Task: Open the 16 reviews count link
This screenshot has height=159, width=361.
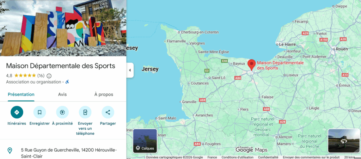Action: click(x=41, y=75)
